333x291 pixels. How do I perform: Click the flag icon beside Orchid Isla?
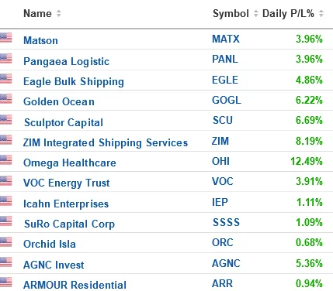[5, 241]
